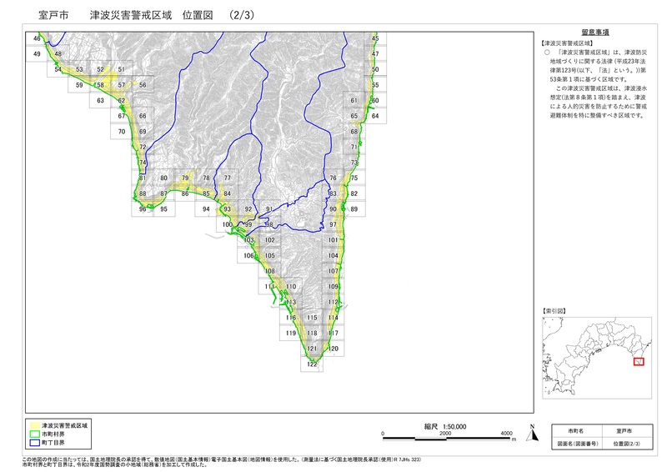Click the 【津波災害警戒区域】 notes subheading
Image resolution: width=667 pixels, height=472 pixels.
[567, 43]
